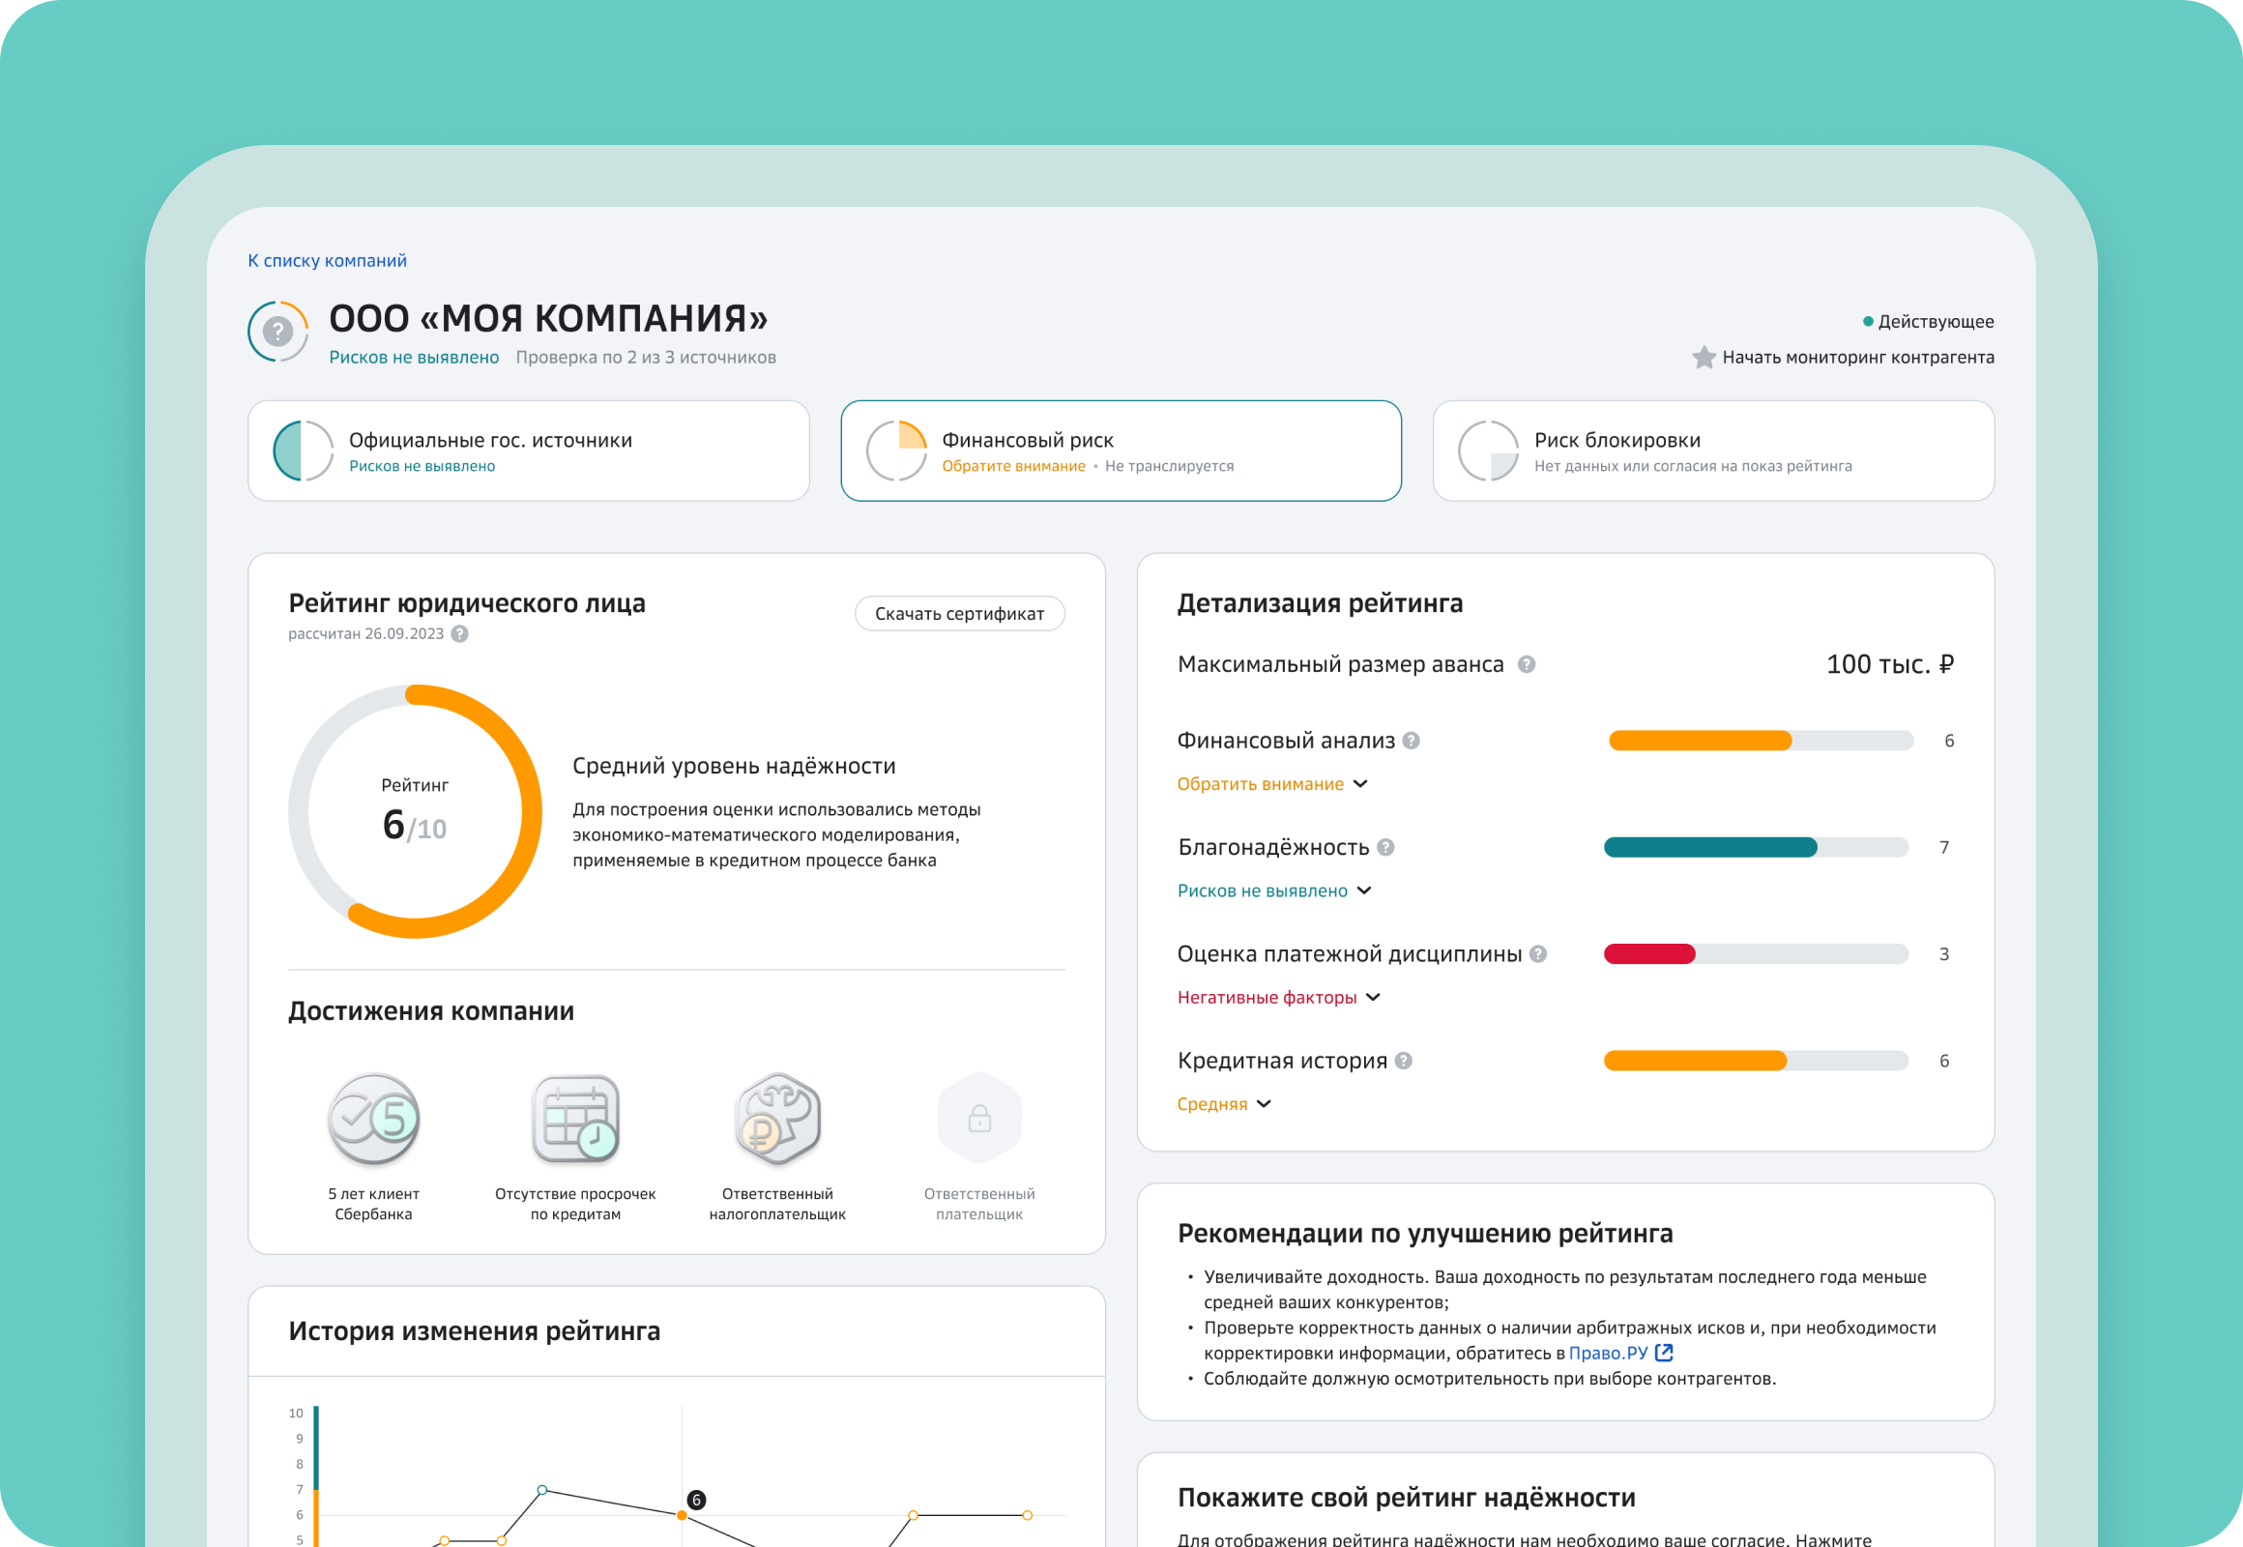This screenshot has height=1547, width=2243.
Task: Click the rightmost orange point on history chart
Action: (1028, 1515)
